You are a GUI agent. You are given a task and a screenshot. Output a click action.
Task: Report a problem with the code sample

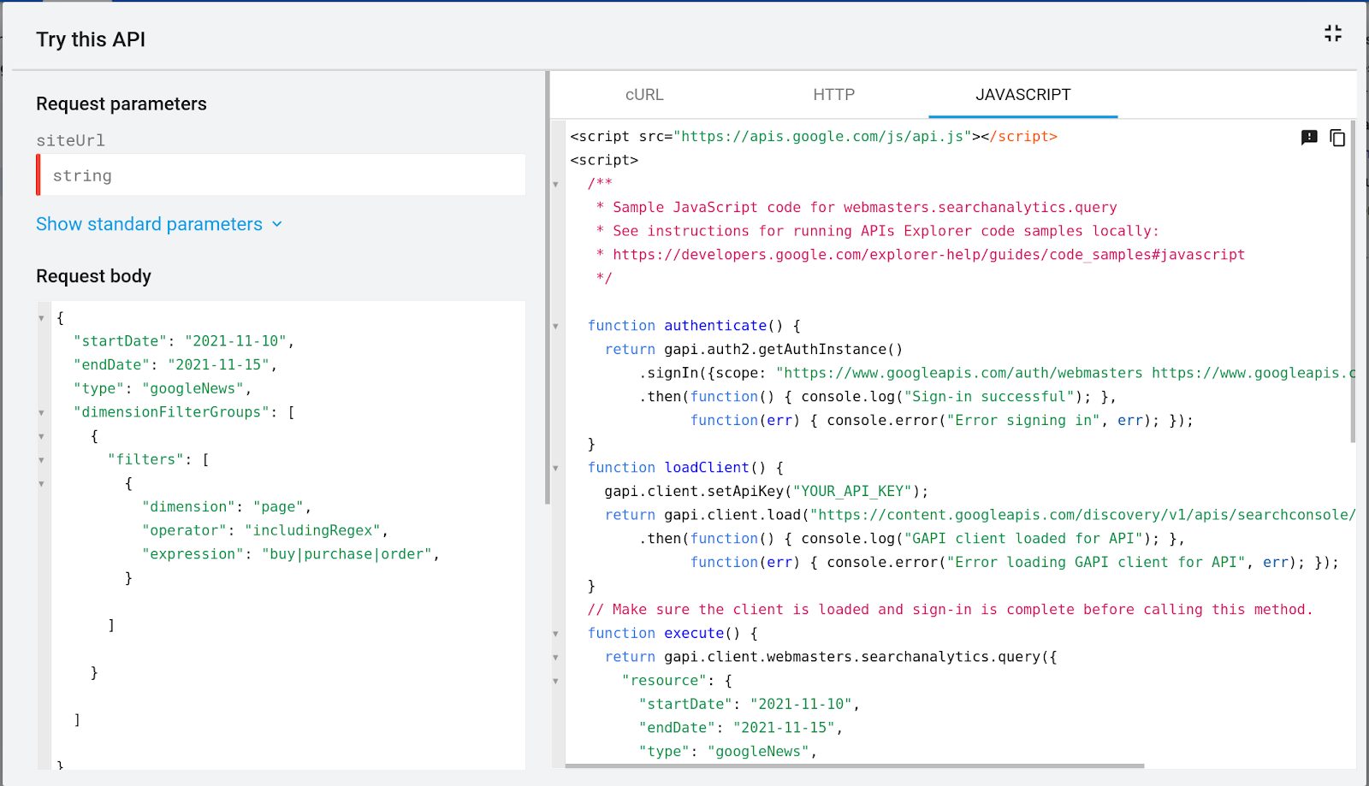[1309, 138]
